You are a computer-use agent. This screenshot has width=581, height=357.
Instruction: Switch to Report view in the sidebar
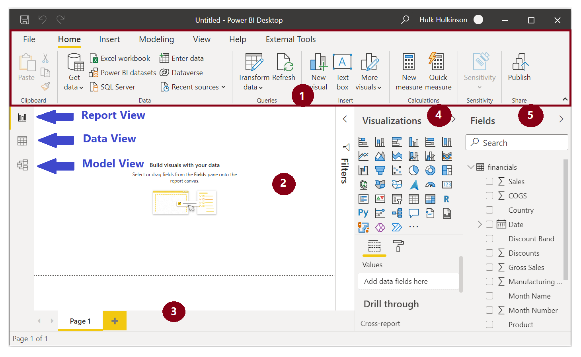pos(22,117)
